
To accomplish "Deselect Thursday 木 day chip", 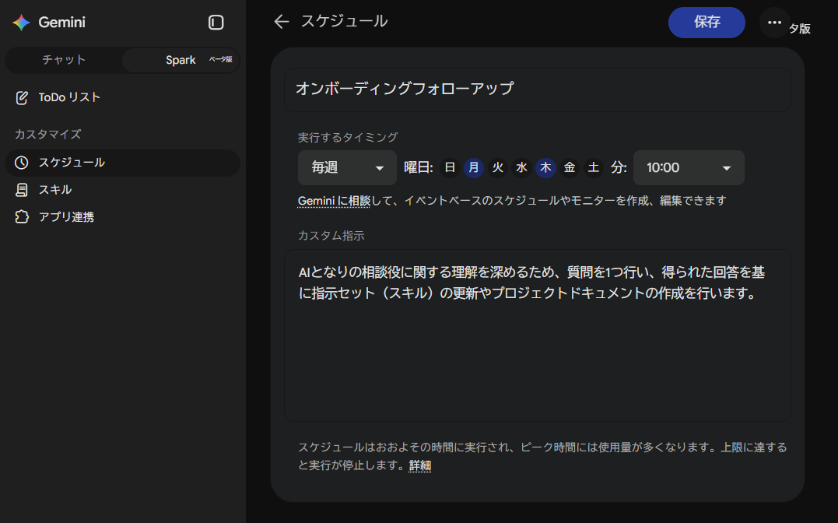I will 545,168.
